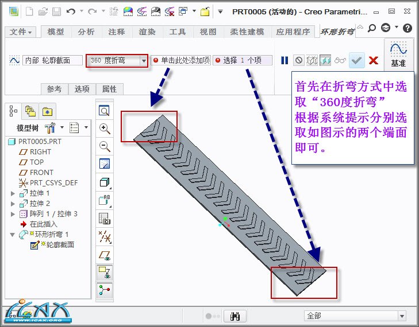419x327 pixels.
Task: Select the 环形折弯 dashboard tab
Action: click(x=337, y=32)
